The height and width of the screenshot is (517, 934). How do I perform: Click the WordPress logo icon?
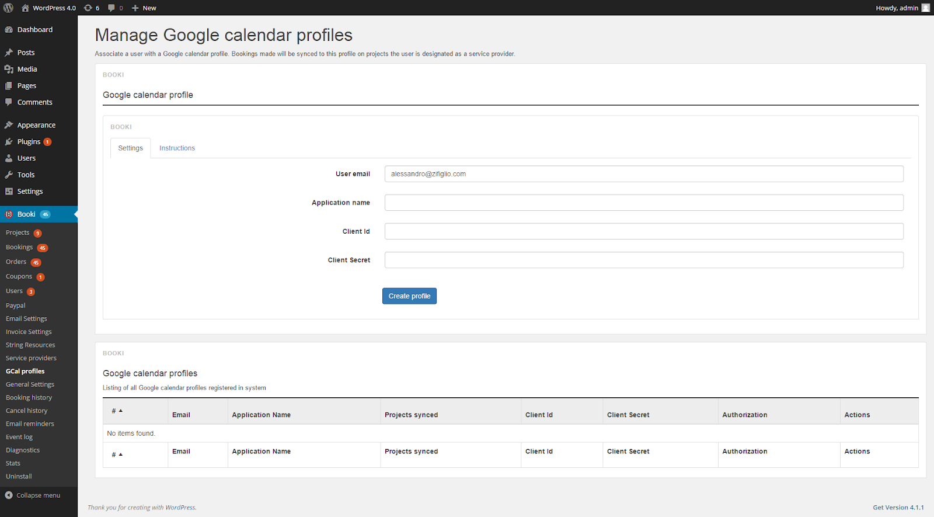tap(8, 8)
